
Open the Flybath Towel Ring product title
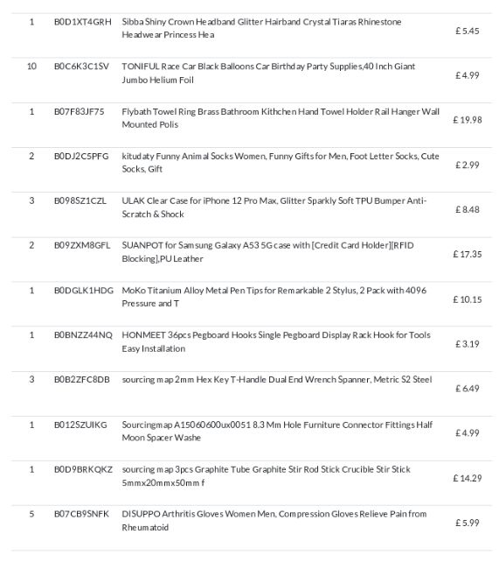pyautogui.click(x=281, y=118)
